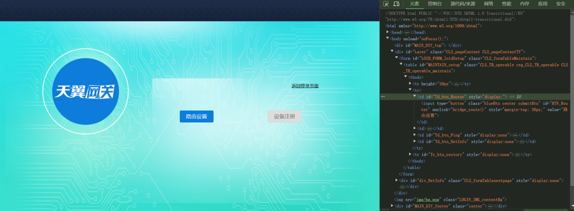This screenshot has width=574, height=211.
Task: Click the 设备注册 gray button
Action: coord(285,116)
